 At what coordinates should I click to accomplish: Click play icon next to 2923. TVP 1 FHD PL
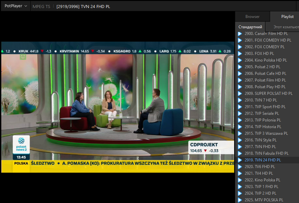click(240, 187)
